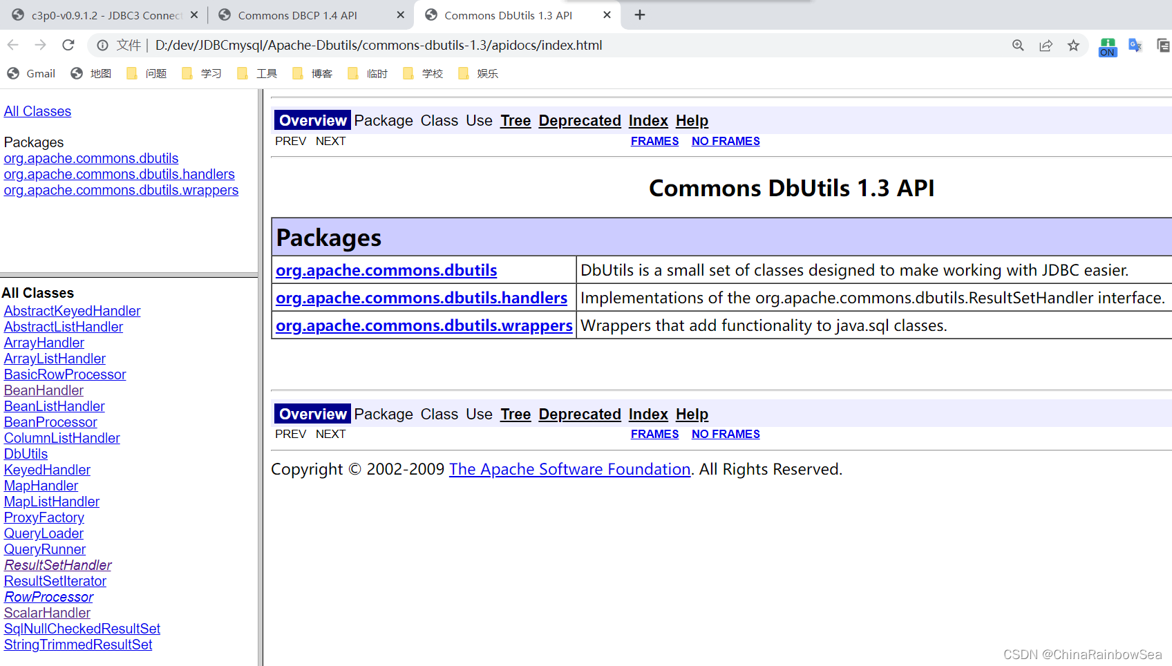
Task: Open the 娱乐 bookmark folder
Action: coord(478,73)
